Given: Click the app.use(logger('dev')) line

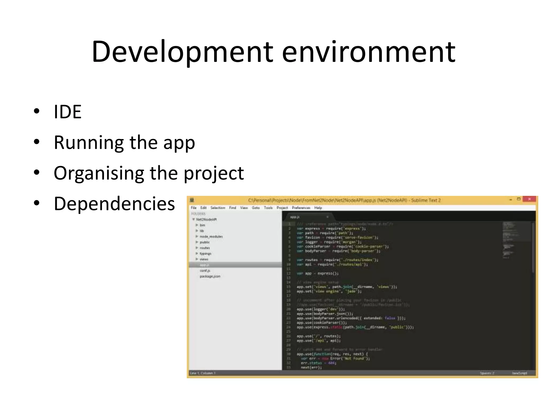Looking at the screenshot, I should (321, 309).
